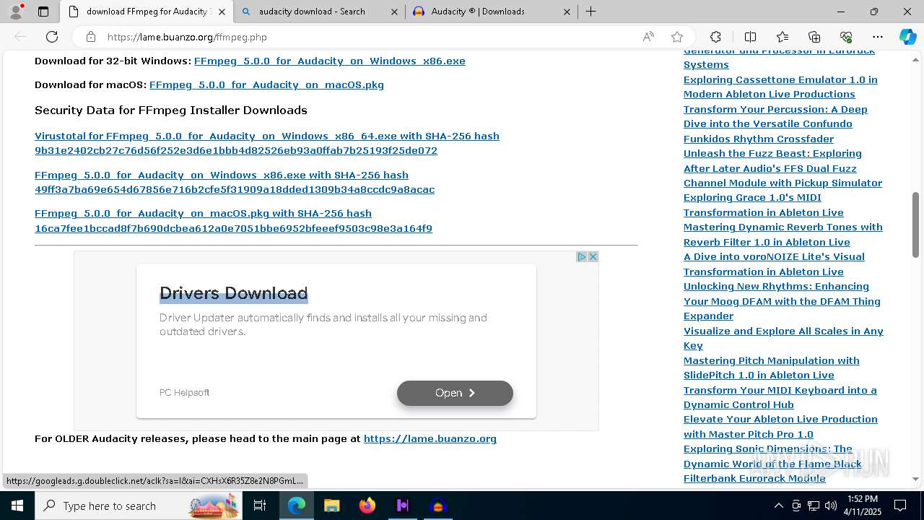Open a new browser tab

point(590,12)
